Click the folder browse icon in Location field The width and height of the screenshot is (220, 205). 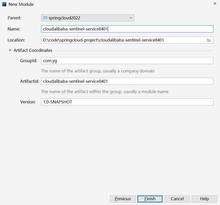tap(209, 40)
